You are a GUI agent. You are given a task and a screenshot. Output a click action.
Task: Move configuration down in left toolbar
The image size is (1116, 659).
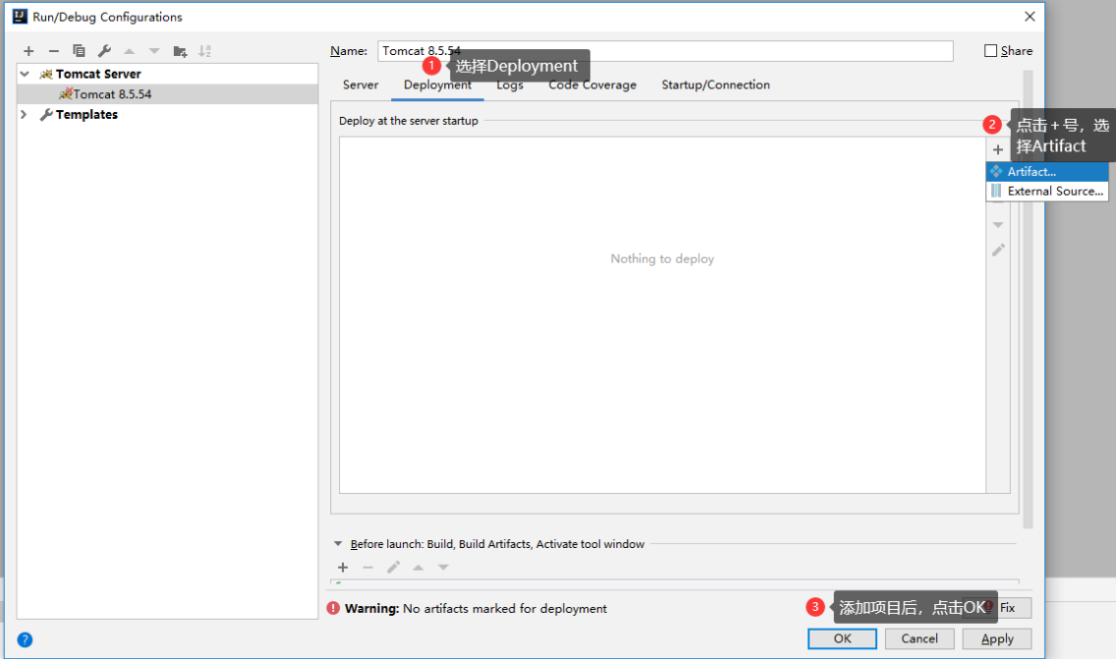click(153, 51)
